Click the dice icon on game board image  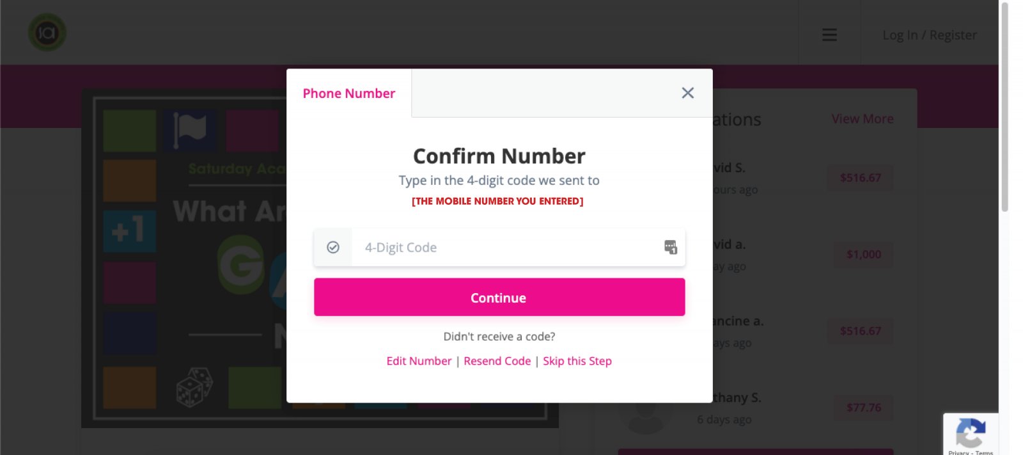click(x=194, y=387)
